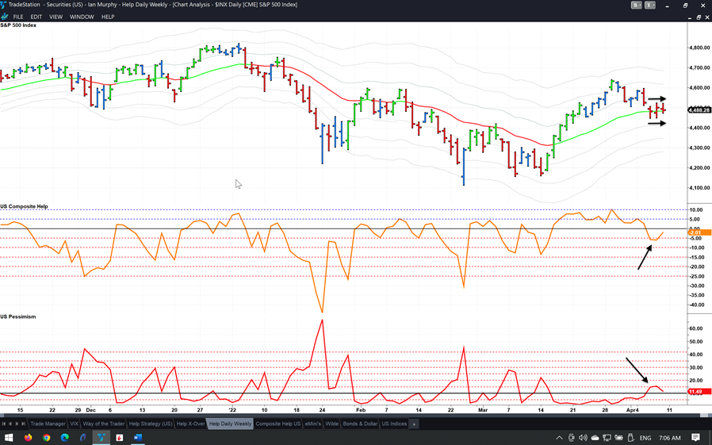Select the Composite Help US tab

[278, 424]
